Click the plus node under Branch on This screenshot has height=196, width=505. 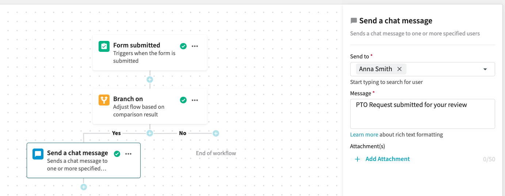click(150, 133)
